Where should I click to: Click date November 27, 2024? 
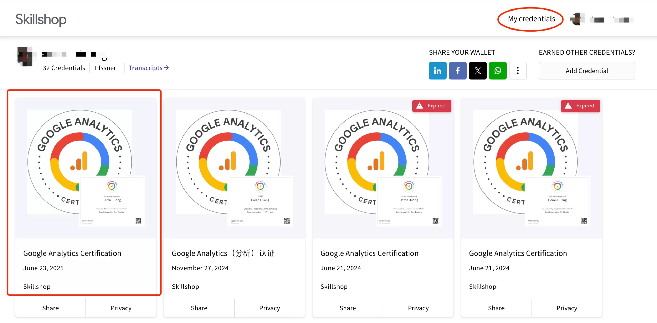(200, 268)
